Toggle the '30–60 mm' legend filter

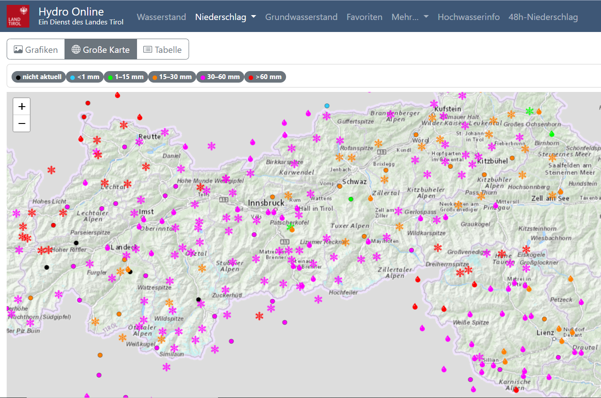[220, 77]
